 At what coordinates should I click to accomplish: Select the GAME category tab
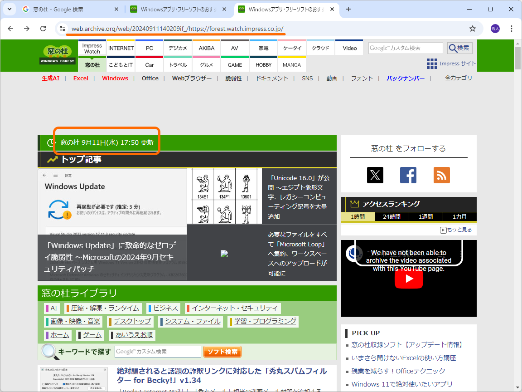[x=235, y=65]
